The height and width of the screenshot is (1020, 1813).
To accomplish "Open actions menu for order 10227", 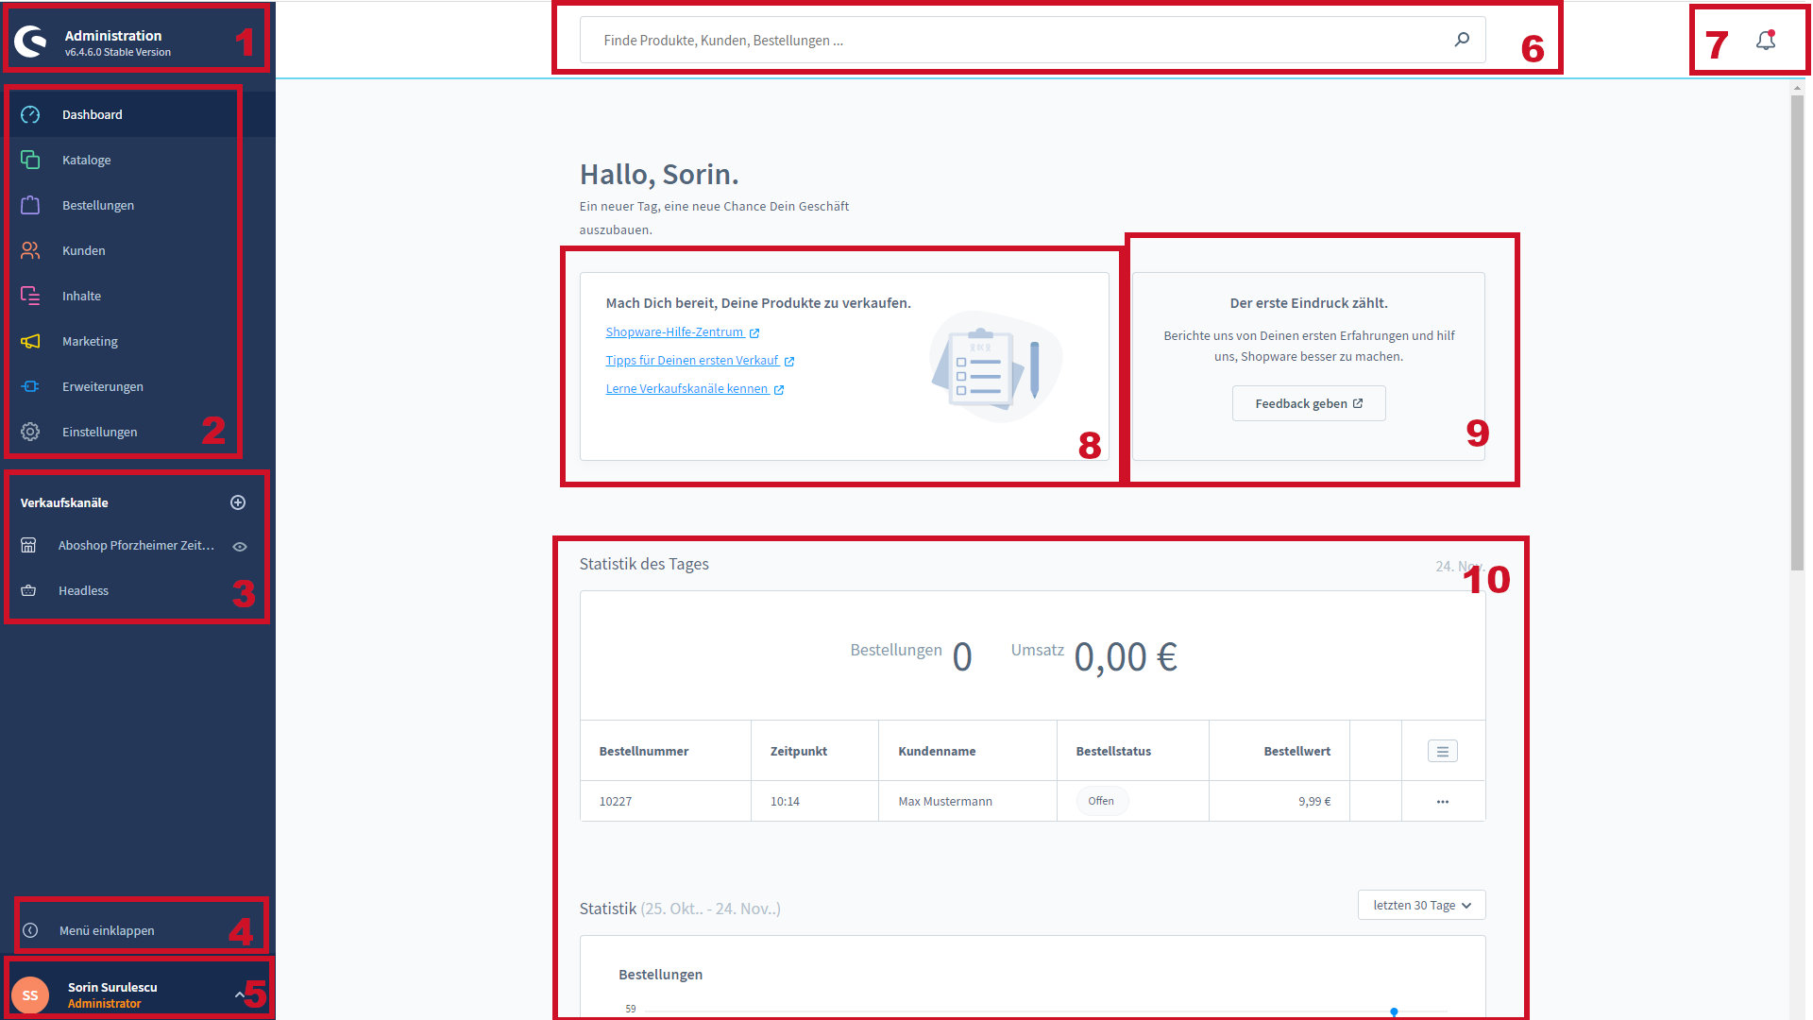I will click(1442, 801).
